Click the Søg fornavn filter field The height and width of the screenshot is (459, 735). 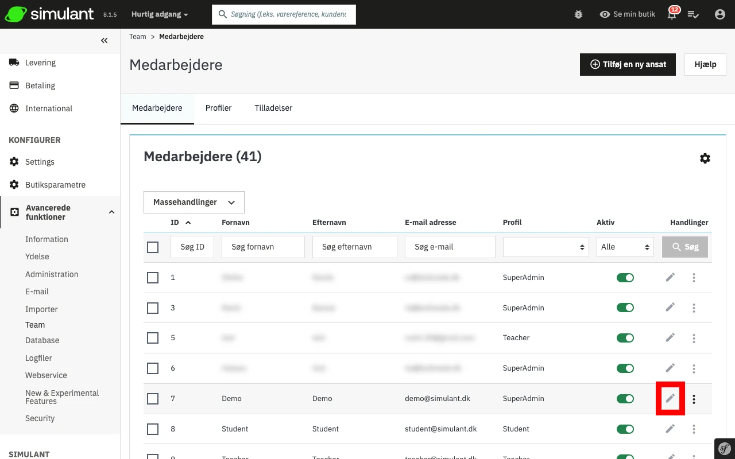(x=263, y=247)
